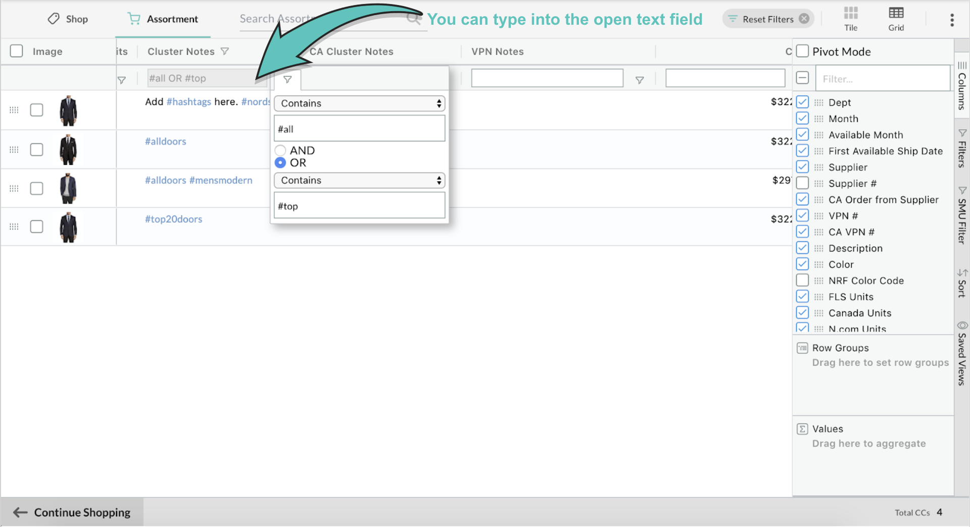Image resolution: width=970 pixels, height=527 pixels.
Task: Open the Sort side panel
Action: (x=962, y=283)
